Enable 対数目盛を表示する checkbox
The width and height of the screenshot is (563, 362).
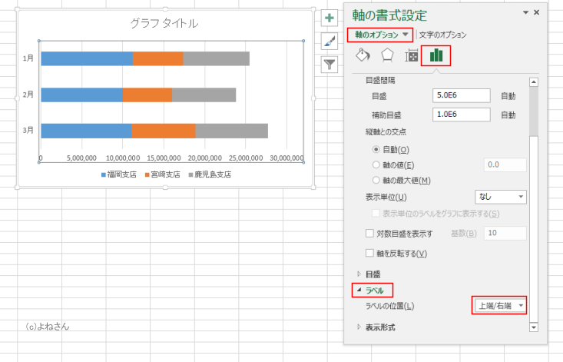pyautogui.click(x=369, y=234)
